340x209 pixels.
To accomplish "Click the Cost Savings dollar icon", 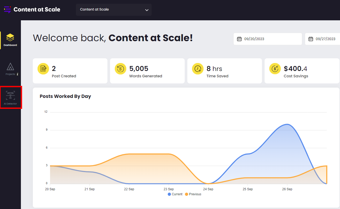I will click(x=275, y=69).
